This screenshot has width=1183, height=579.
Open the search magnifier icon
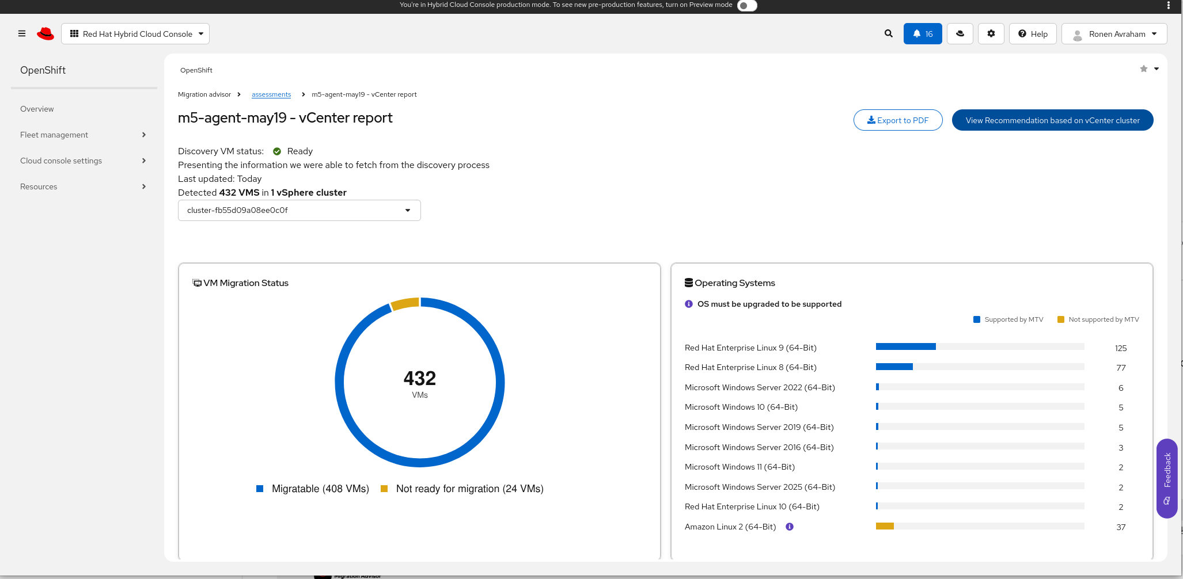889,33
